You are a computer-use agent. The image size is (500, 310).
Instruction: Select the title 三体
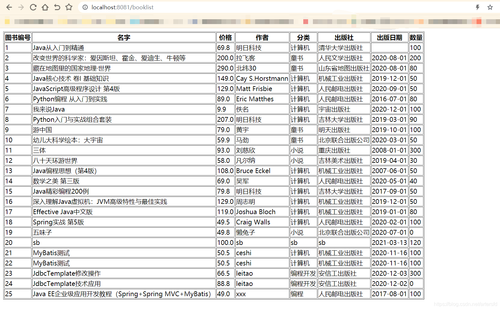tap(39, 150)
